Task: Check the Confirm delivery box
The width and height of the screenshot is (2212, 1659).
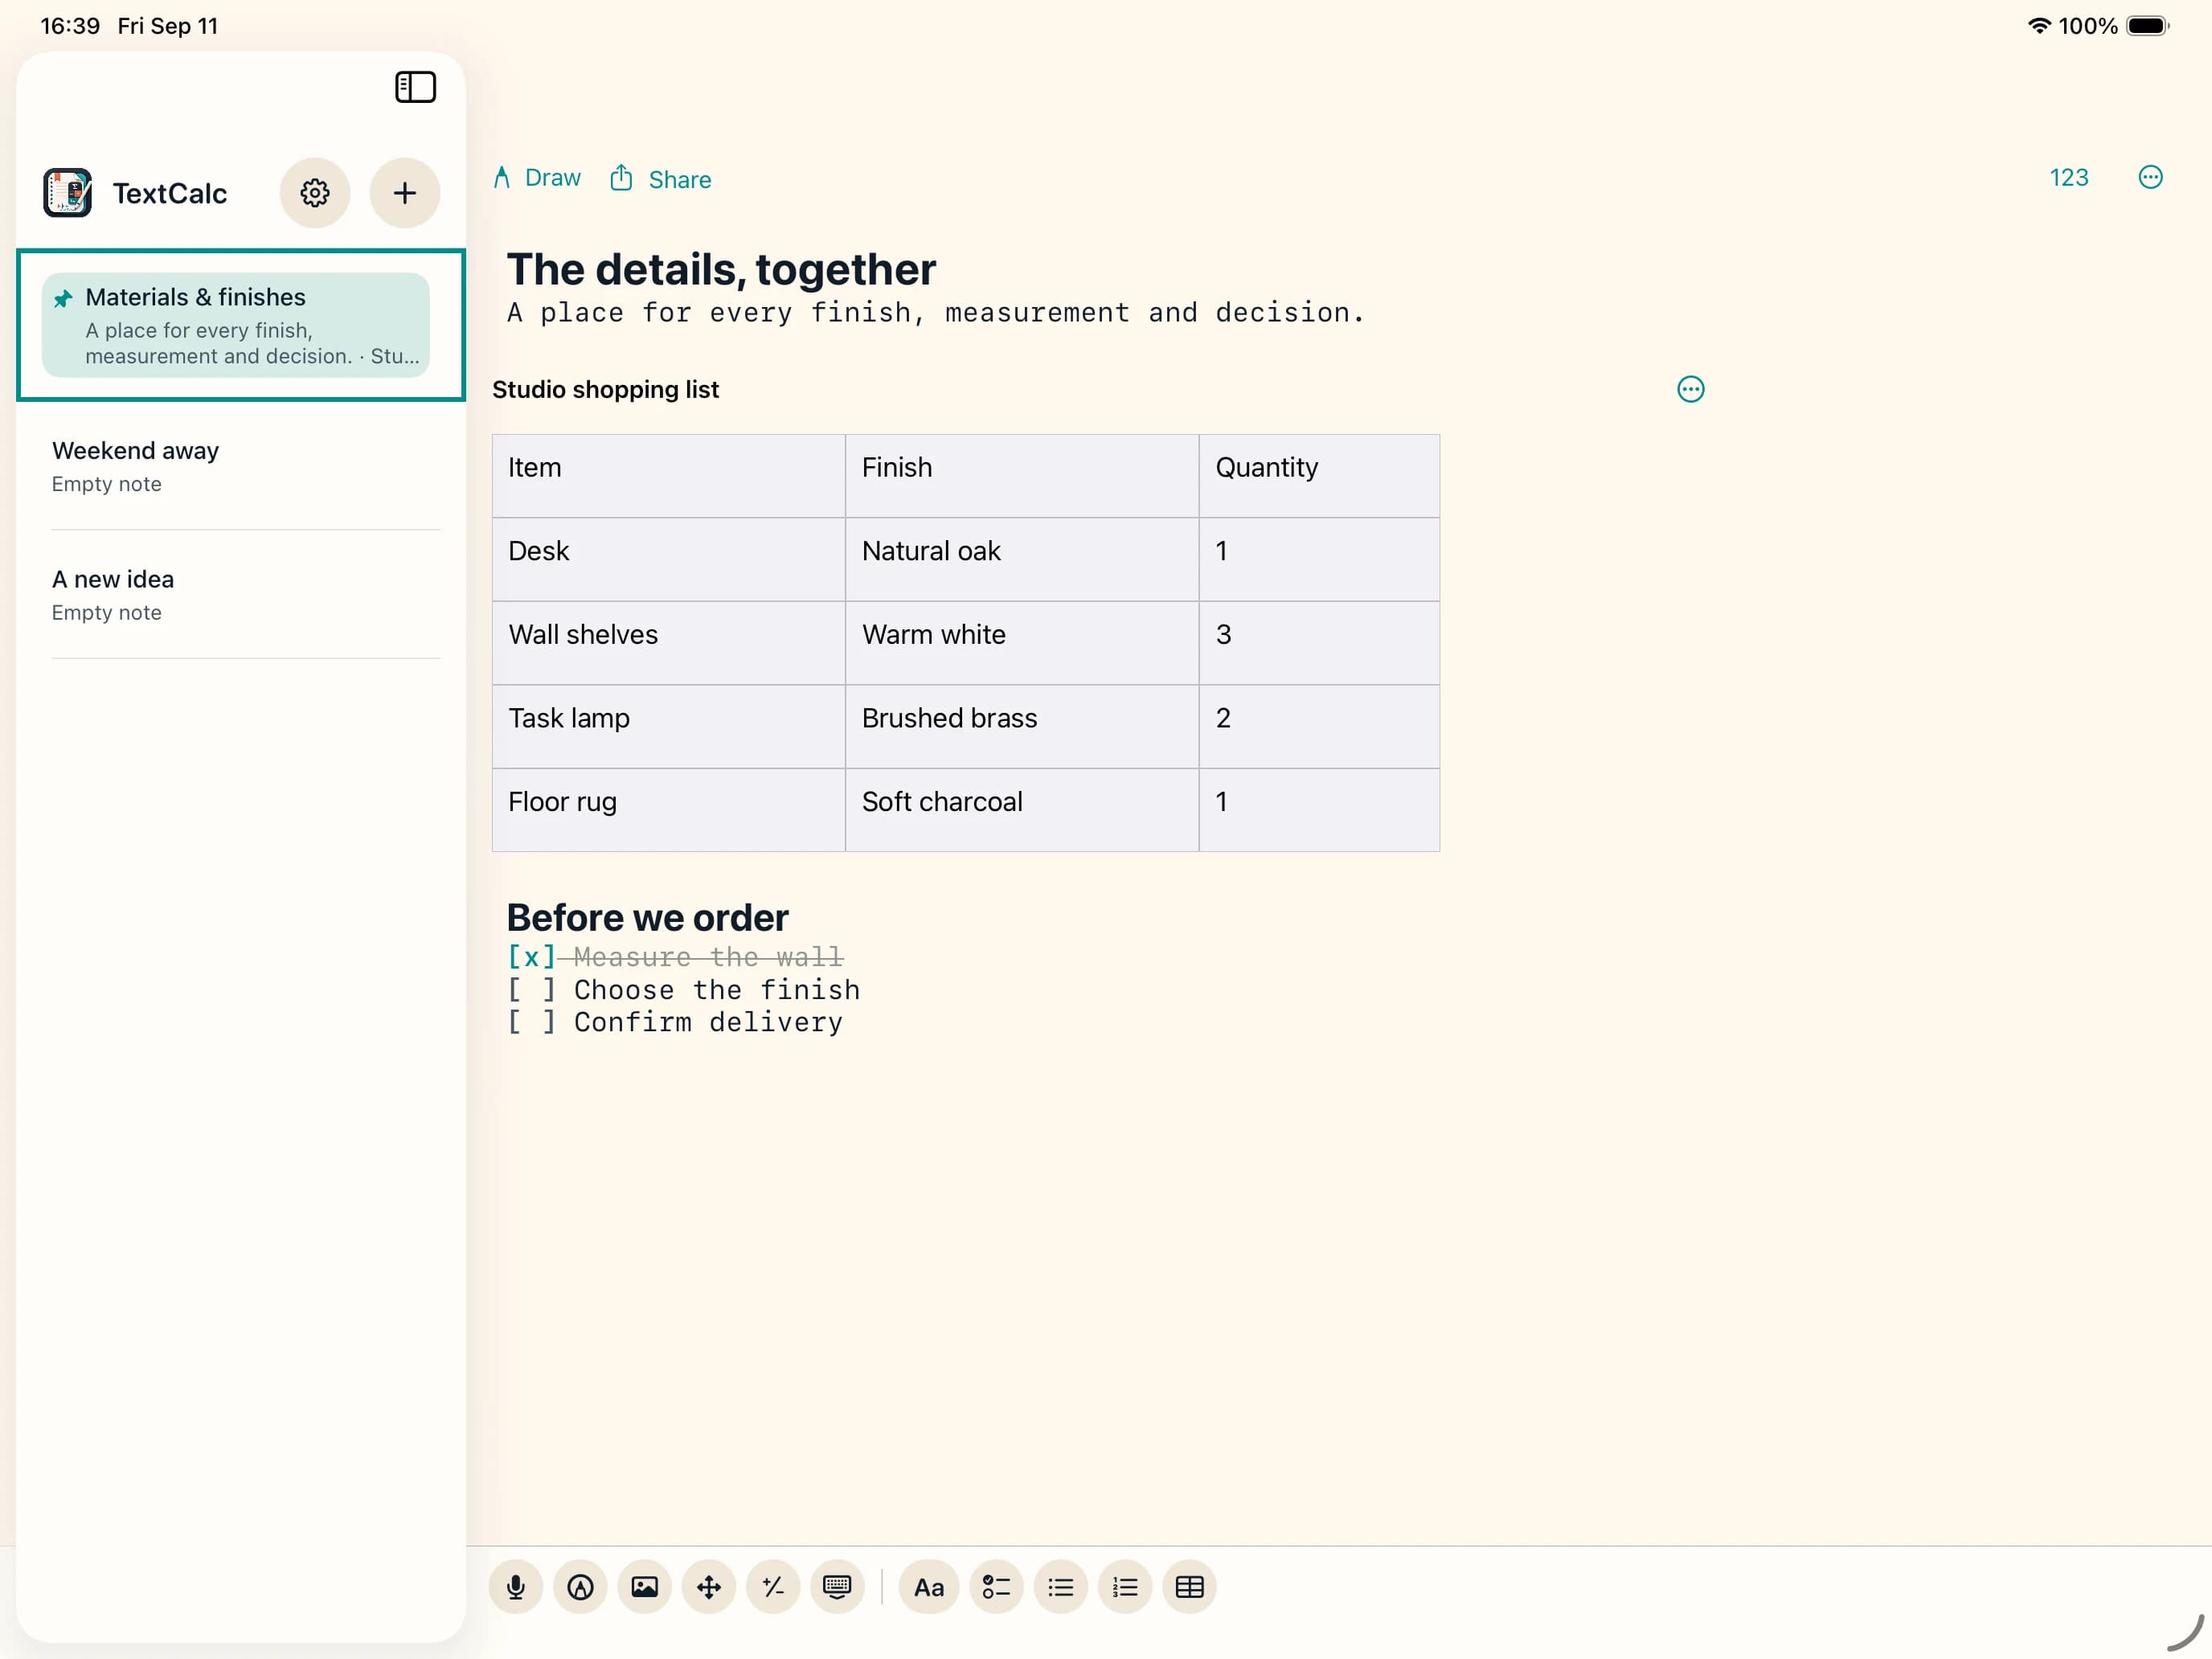Action: [x=531, y=1022]
